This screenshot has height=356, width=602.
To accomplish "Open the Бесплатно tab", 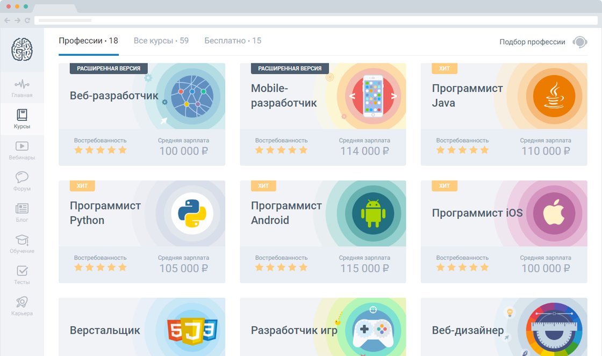I will tap(232, 40).
